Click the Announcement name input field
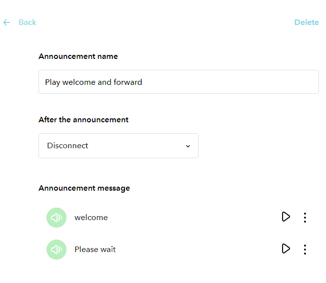Screen dimensions: 326x283 [178, 82]
